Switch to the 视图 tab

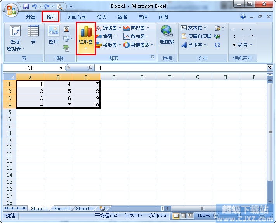click(163, 17)
